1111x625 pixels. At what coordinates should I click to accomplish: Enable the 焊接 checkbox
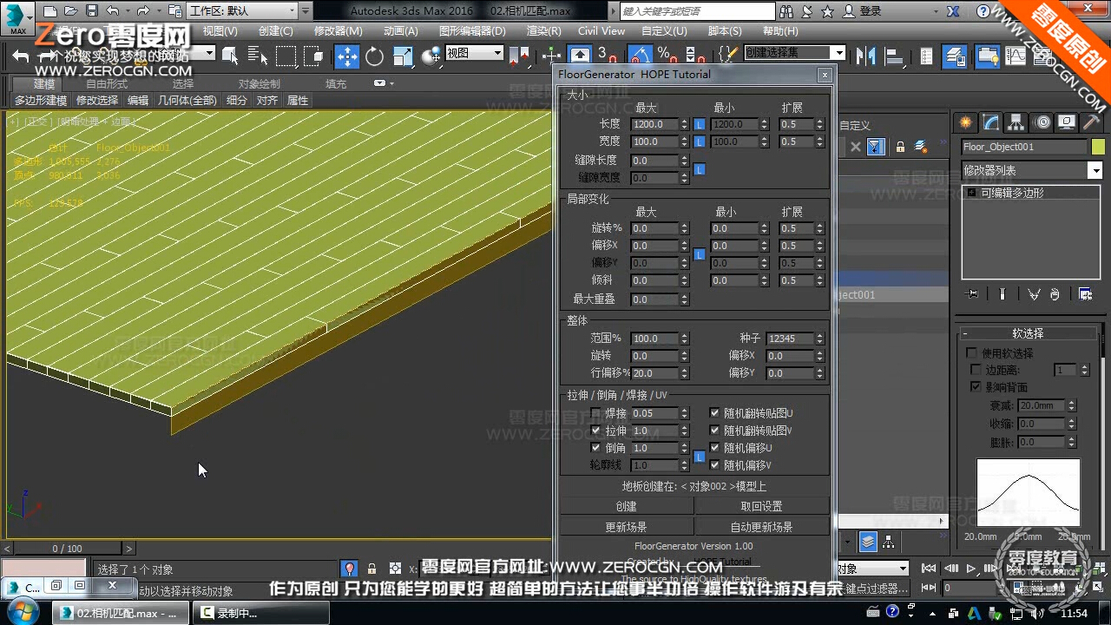click(595, 413)
